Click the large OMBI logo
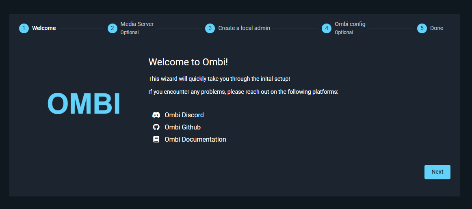 point(84,104)
